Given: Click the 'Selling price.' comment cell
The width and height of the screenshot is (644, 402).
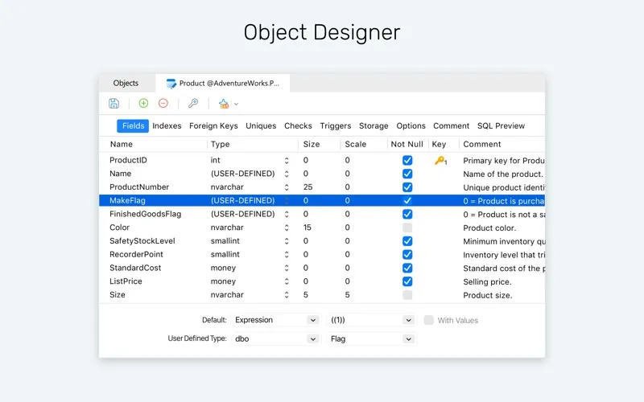Looking at the screenshot, I should click(x=487, y=282).
